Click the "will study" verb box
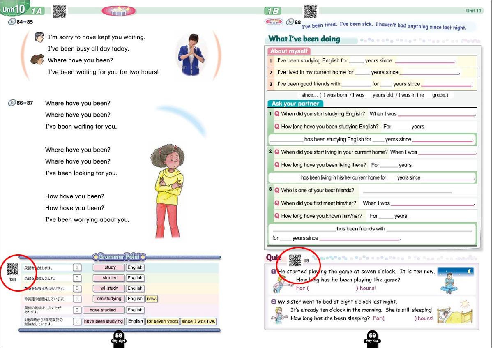493x348 pixels. pos(109,288)
